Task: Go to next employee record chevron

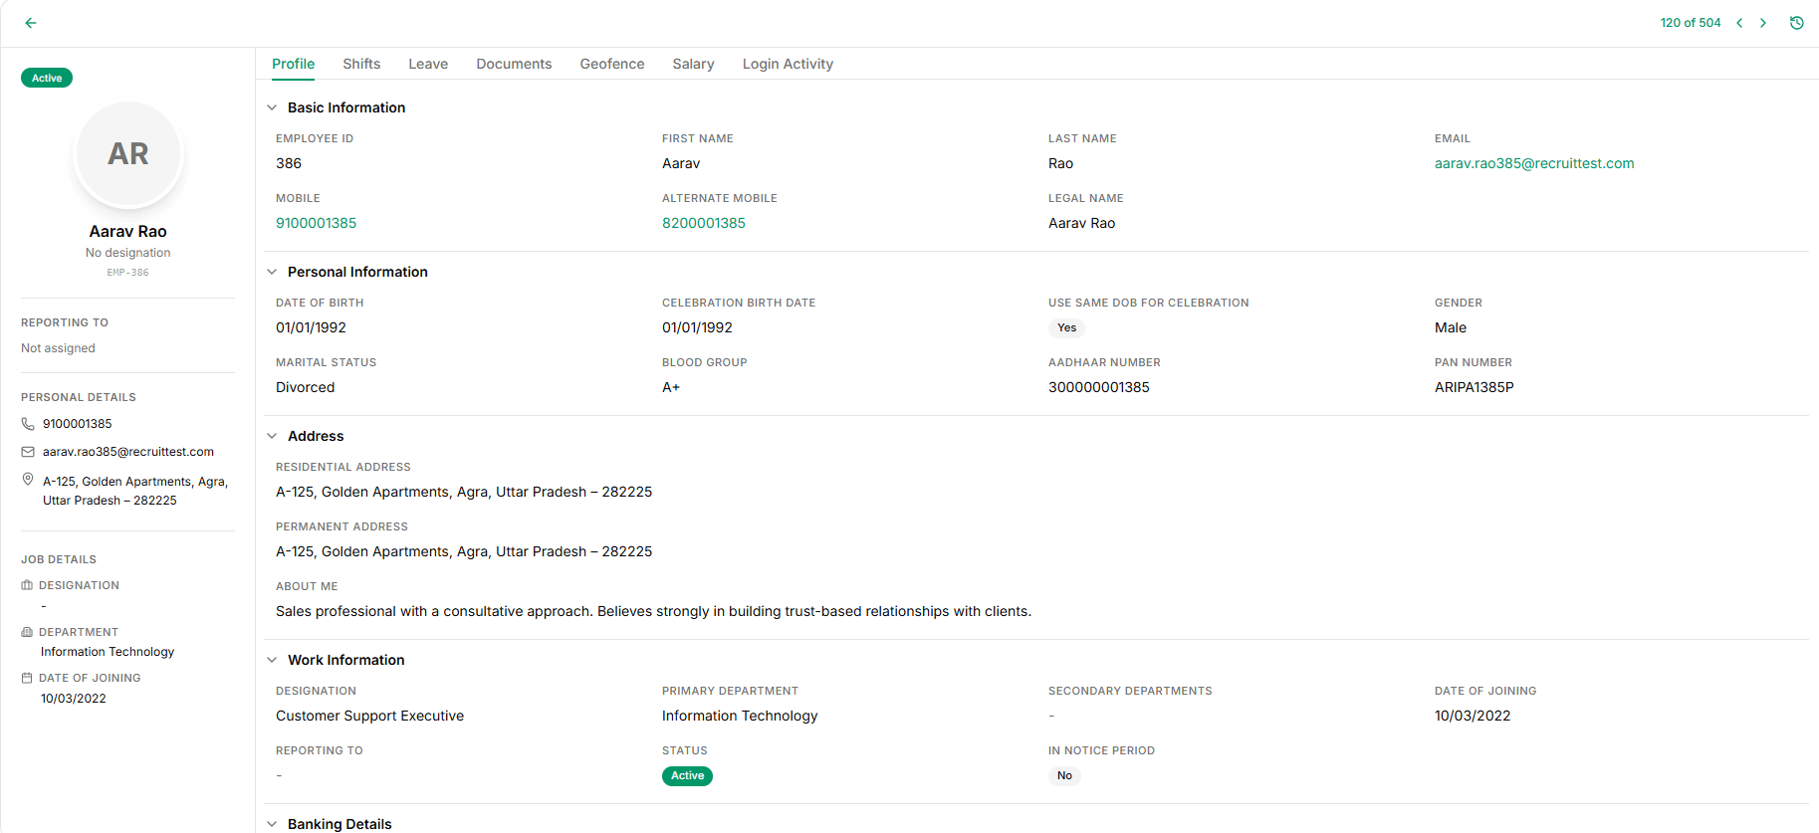Action: pyautogui.click(x=1763, y=23)
